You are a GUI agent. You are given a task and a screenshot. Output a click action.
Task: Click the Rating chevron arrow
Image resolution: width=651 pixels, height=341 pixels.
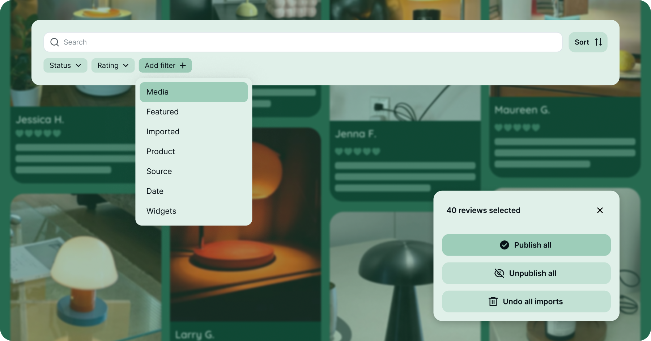click(x=126, y=66)
